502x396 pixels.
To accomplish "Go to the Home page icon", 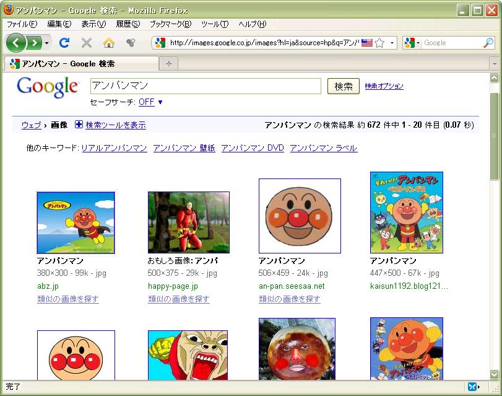I will pyautogui.click(x=109, y=43).
